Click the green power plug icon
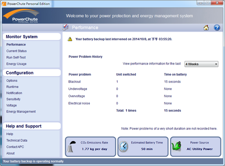This screenshot has height=166, width=225. click(x=176, y=146)
